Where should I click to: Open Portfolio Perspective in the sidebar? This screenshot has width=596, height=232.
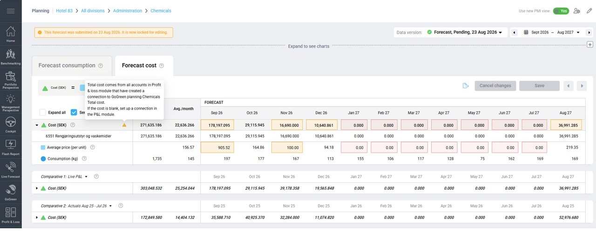[x=11, y=80]
